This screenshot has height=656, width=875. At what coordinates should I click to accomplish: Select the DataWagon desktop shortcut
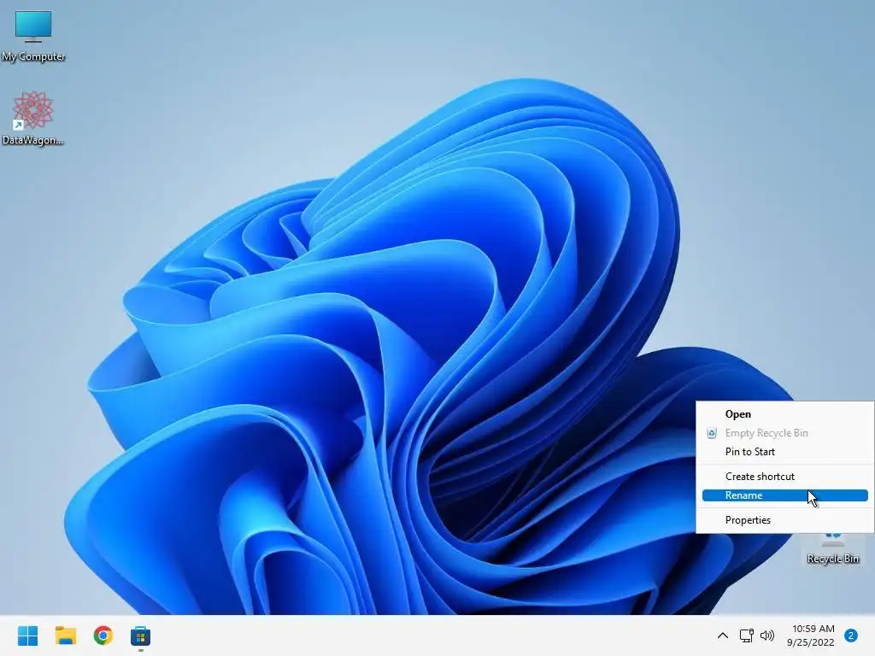33,118
